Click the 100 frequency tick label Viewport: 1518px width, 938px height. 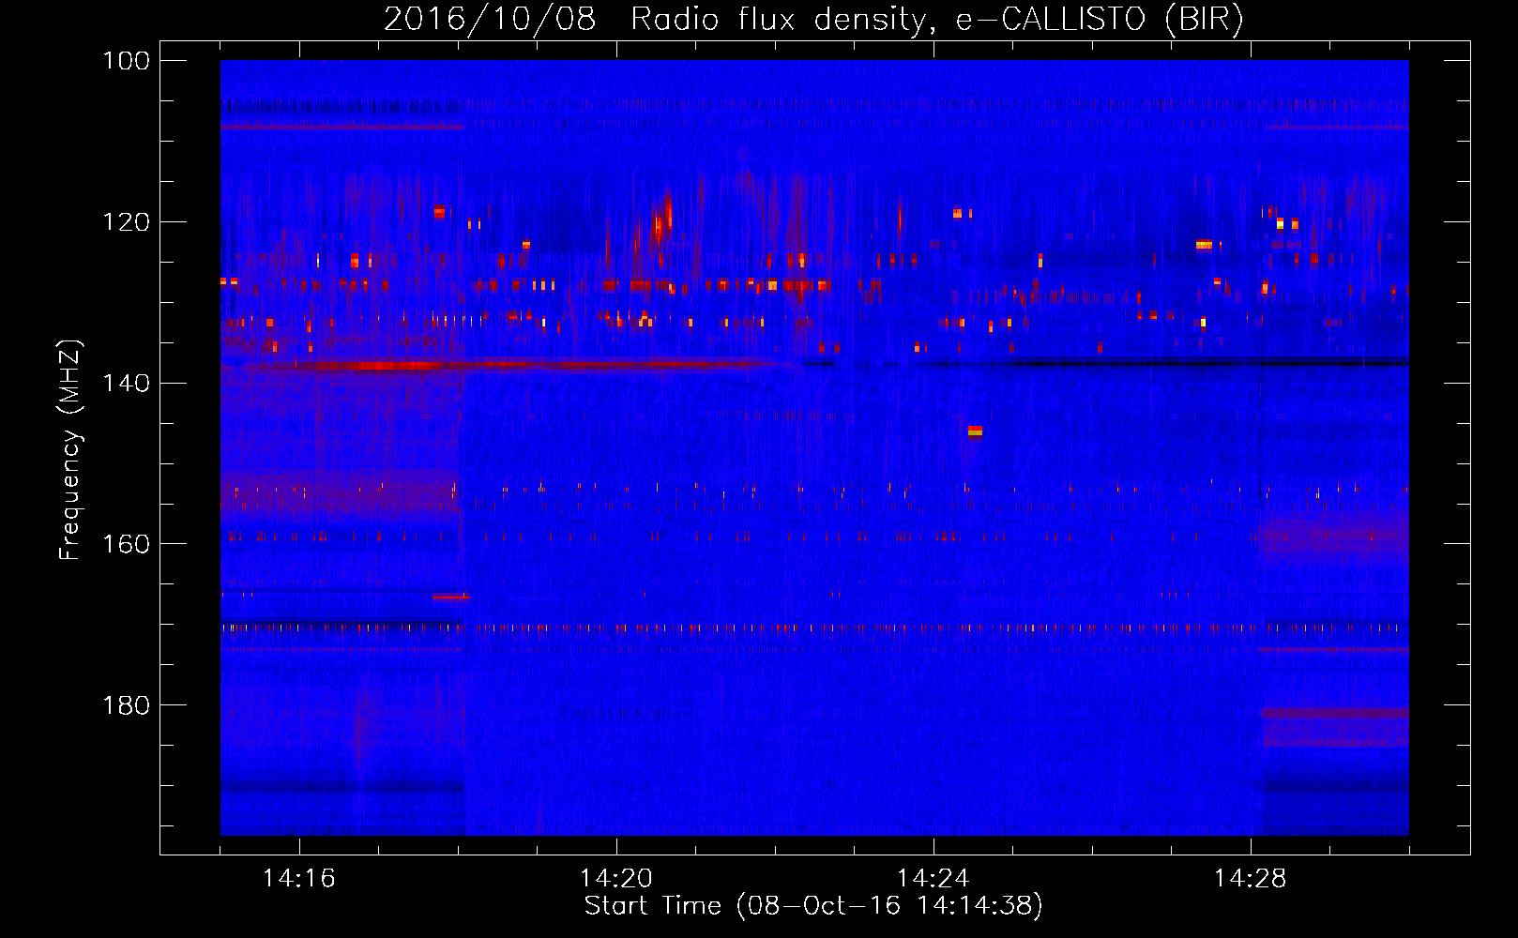(127, 61)
